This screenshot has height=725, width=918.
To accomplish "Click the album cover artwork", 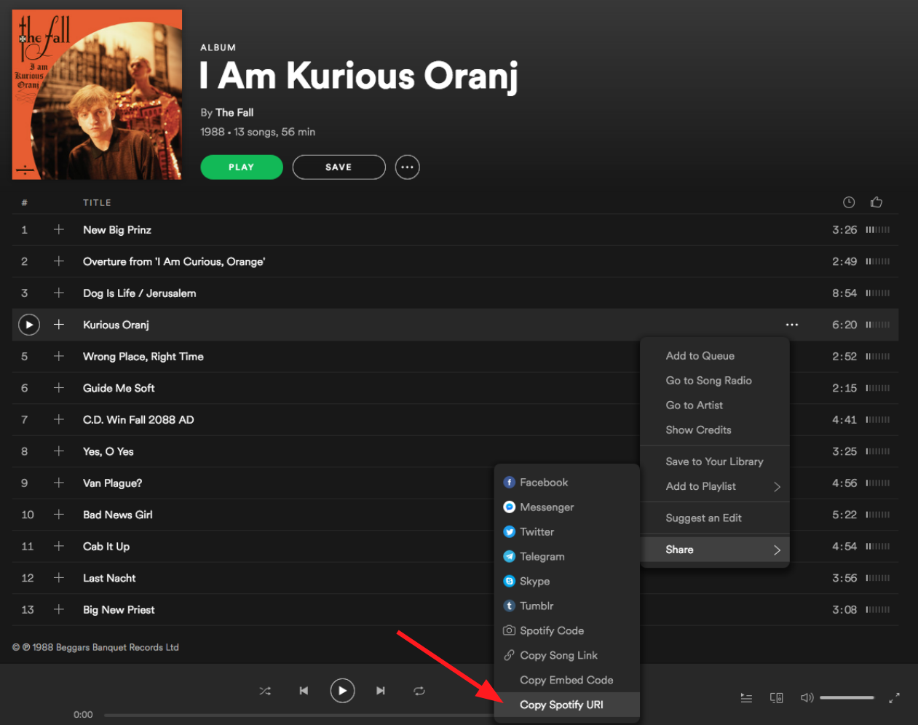I will [x=97, y=95].
